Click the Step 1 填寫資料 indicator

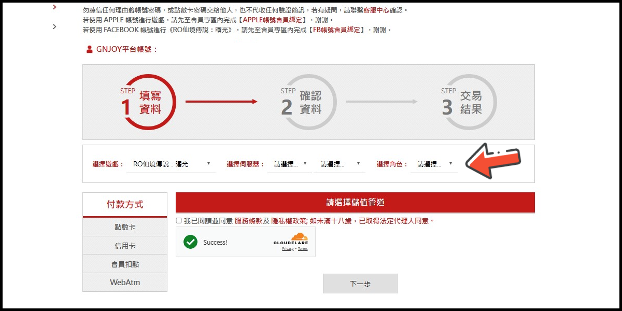(x=149, y=102)
